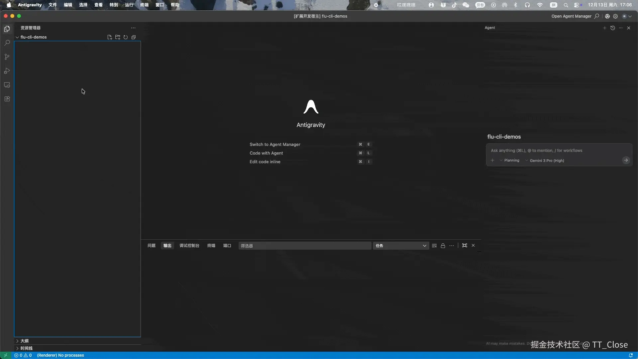Open settings via the title bar gear
This screenshot has height=359, width=638.
pyautogui.click(x=615, y=16)
